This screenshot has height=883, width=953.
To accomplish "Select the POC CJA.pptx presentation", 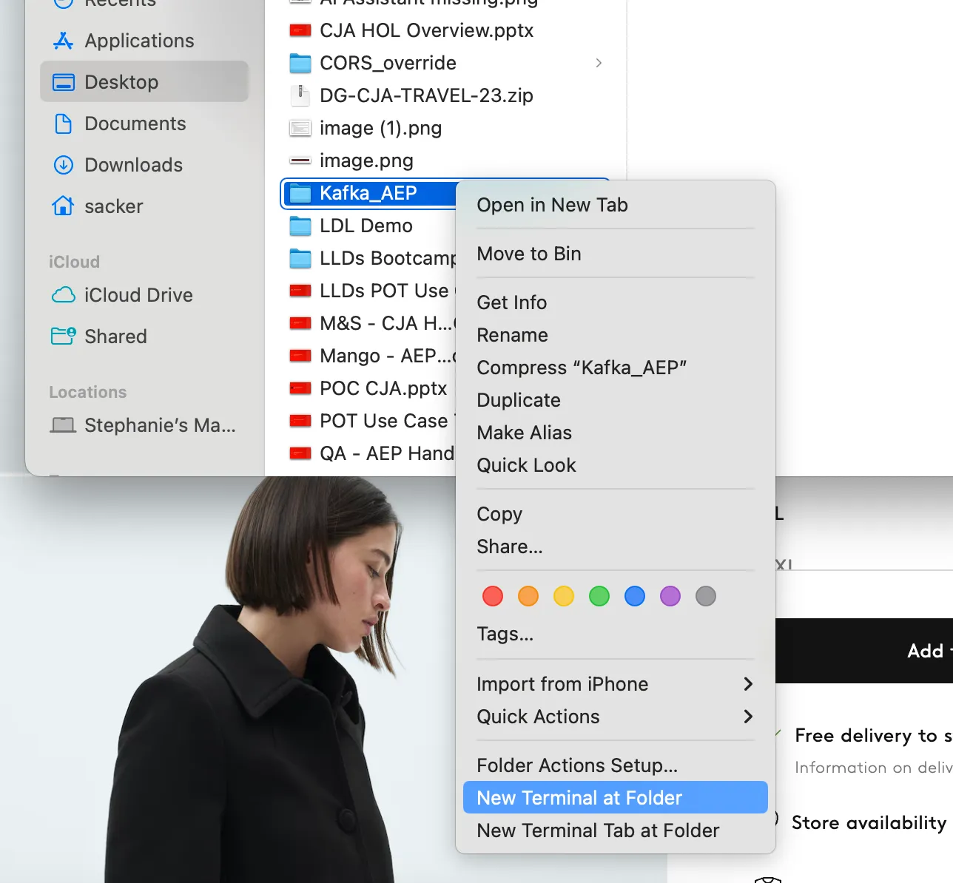I will (383, 388).
